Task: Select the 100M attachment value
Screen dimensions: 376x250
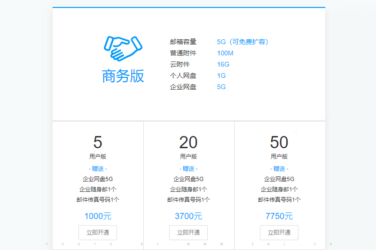Action: (x=225, y=53)
